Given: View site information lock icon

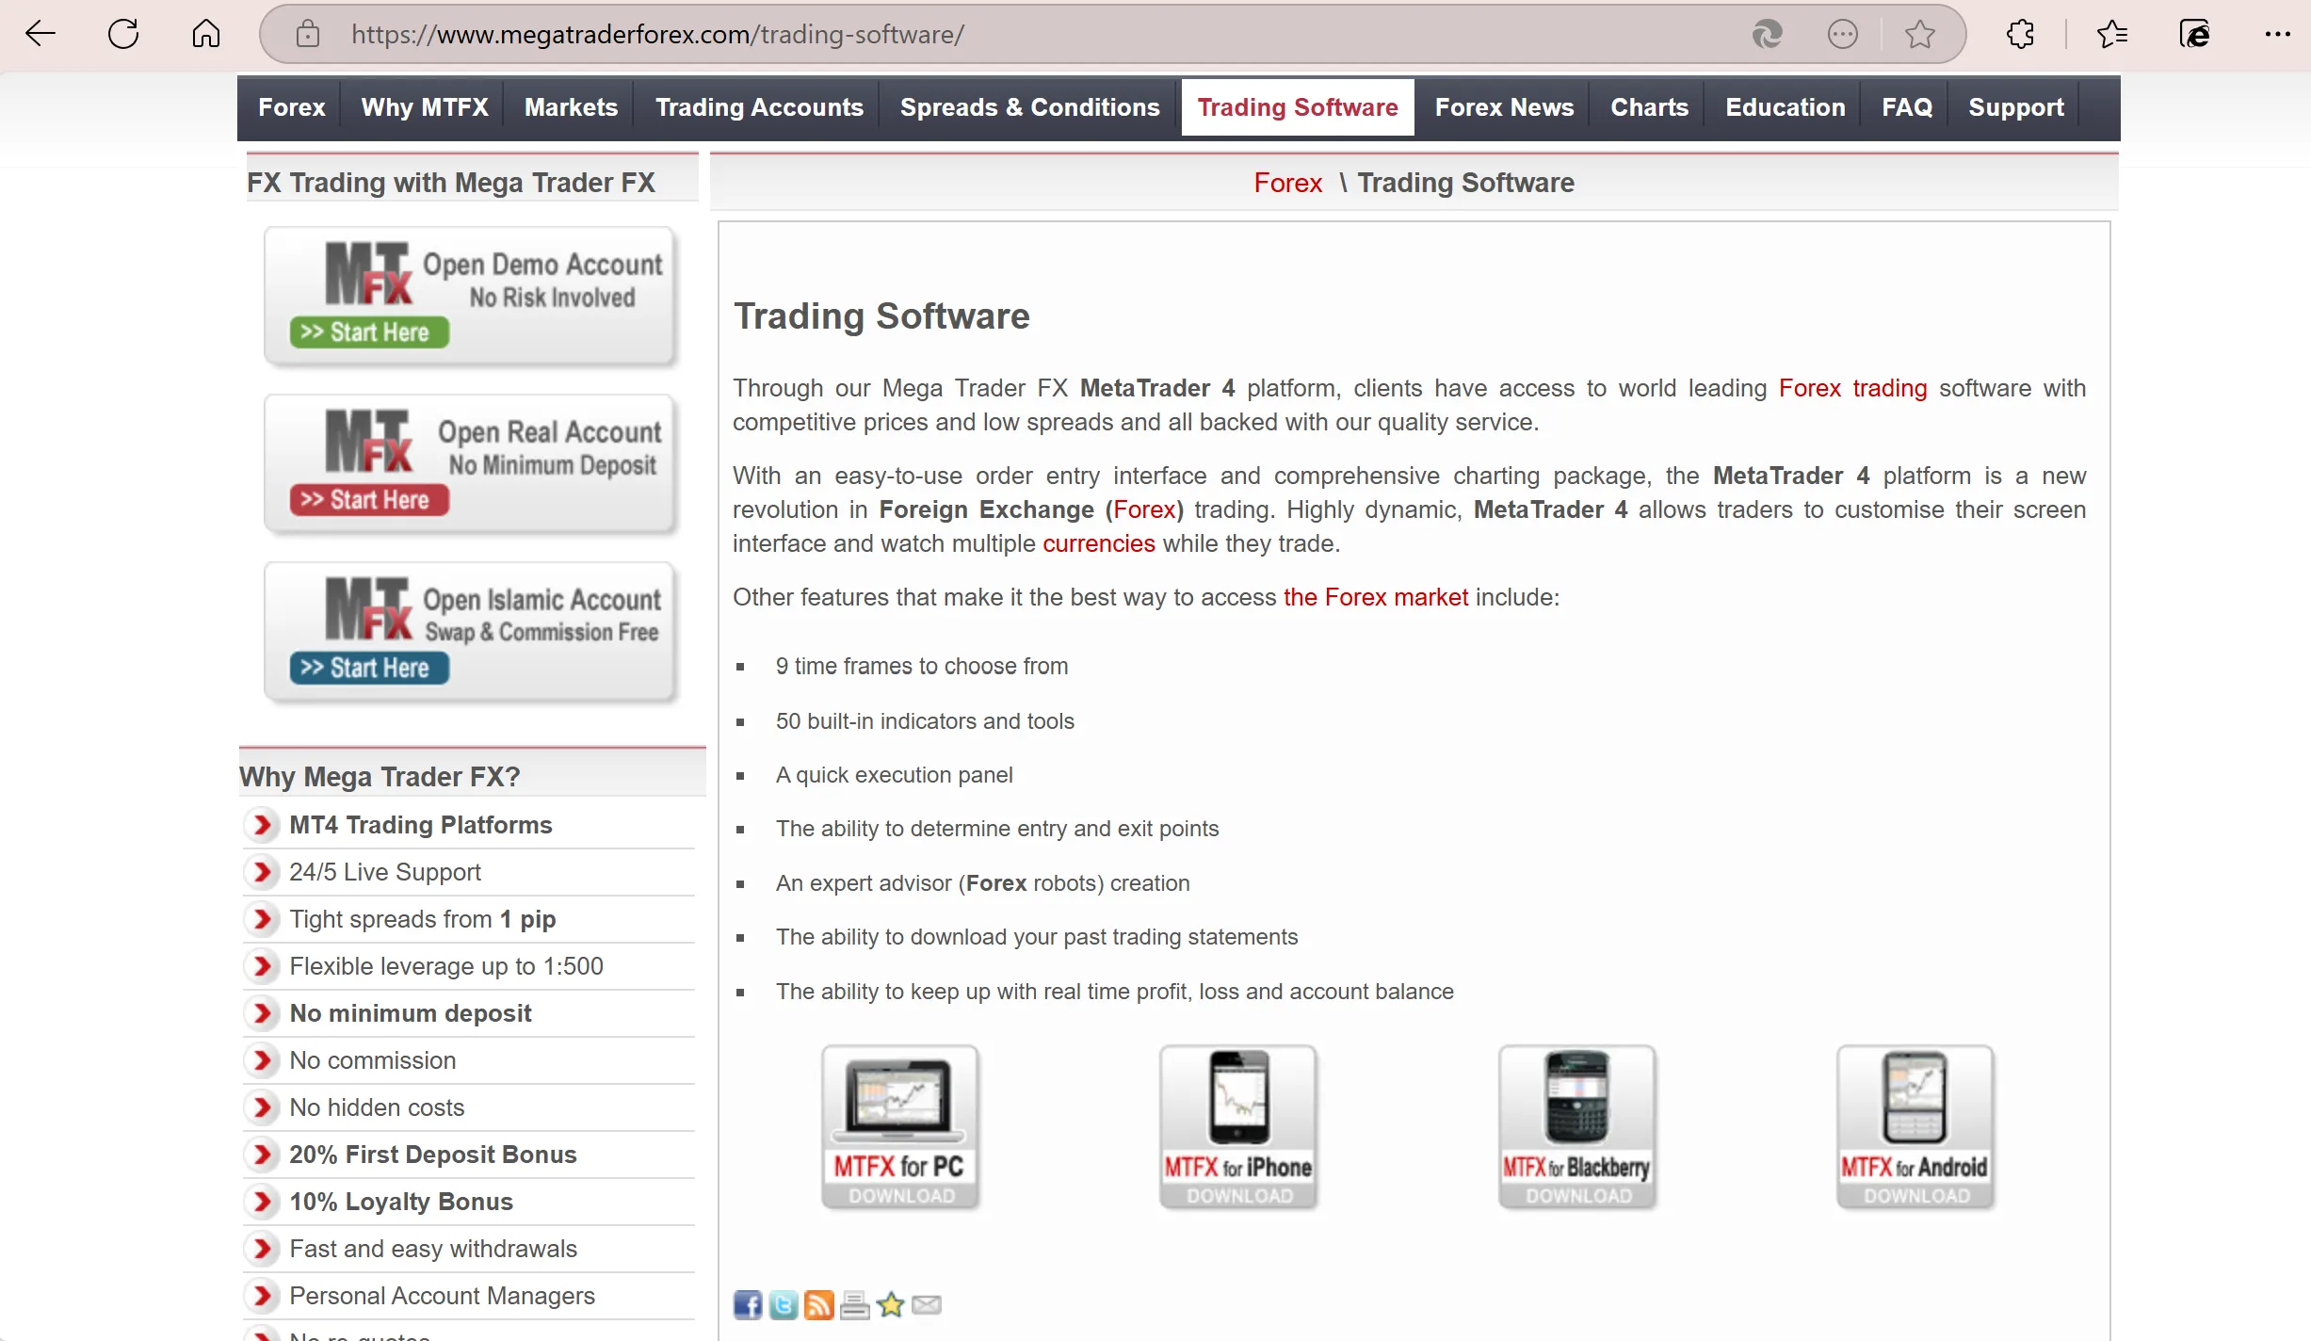Looking at the screenshot, I should click(x=308, y=35).
